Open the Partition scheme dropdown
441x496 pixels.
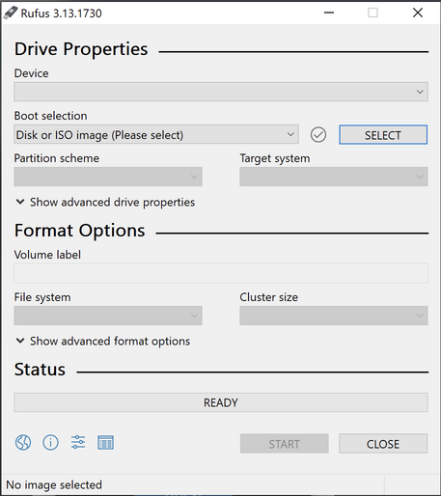[x=108, y=177]
